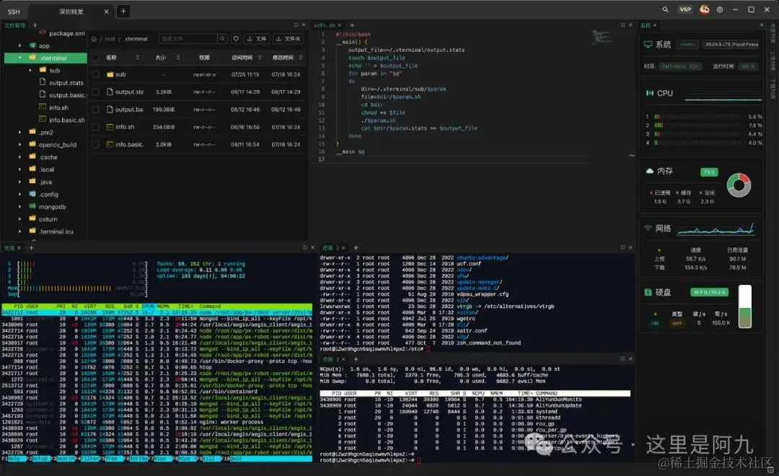Click the disk usage vertical bar
Viewport: 779px width, 476px height.
(x=744, y=307)
